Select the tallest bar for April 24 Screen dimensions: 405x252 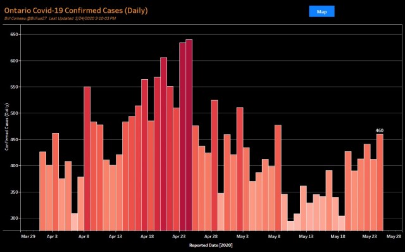(189, 135)
